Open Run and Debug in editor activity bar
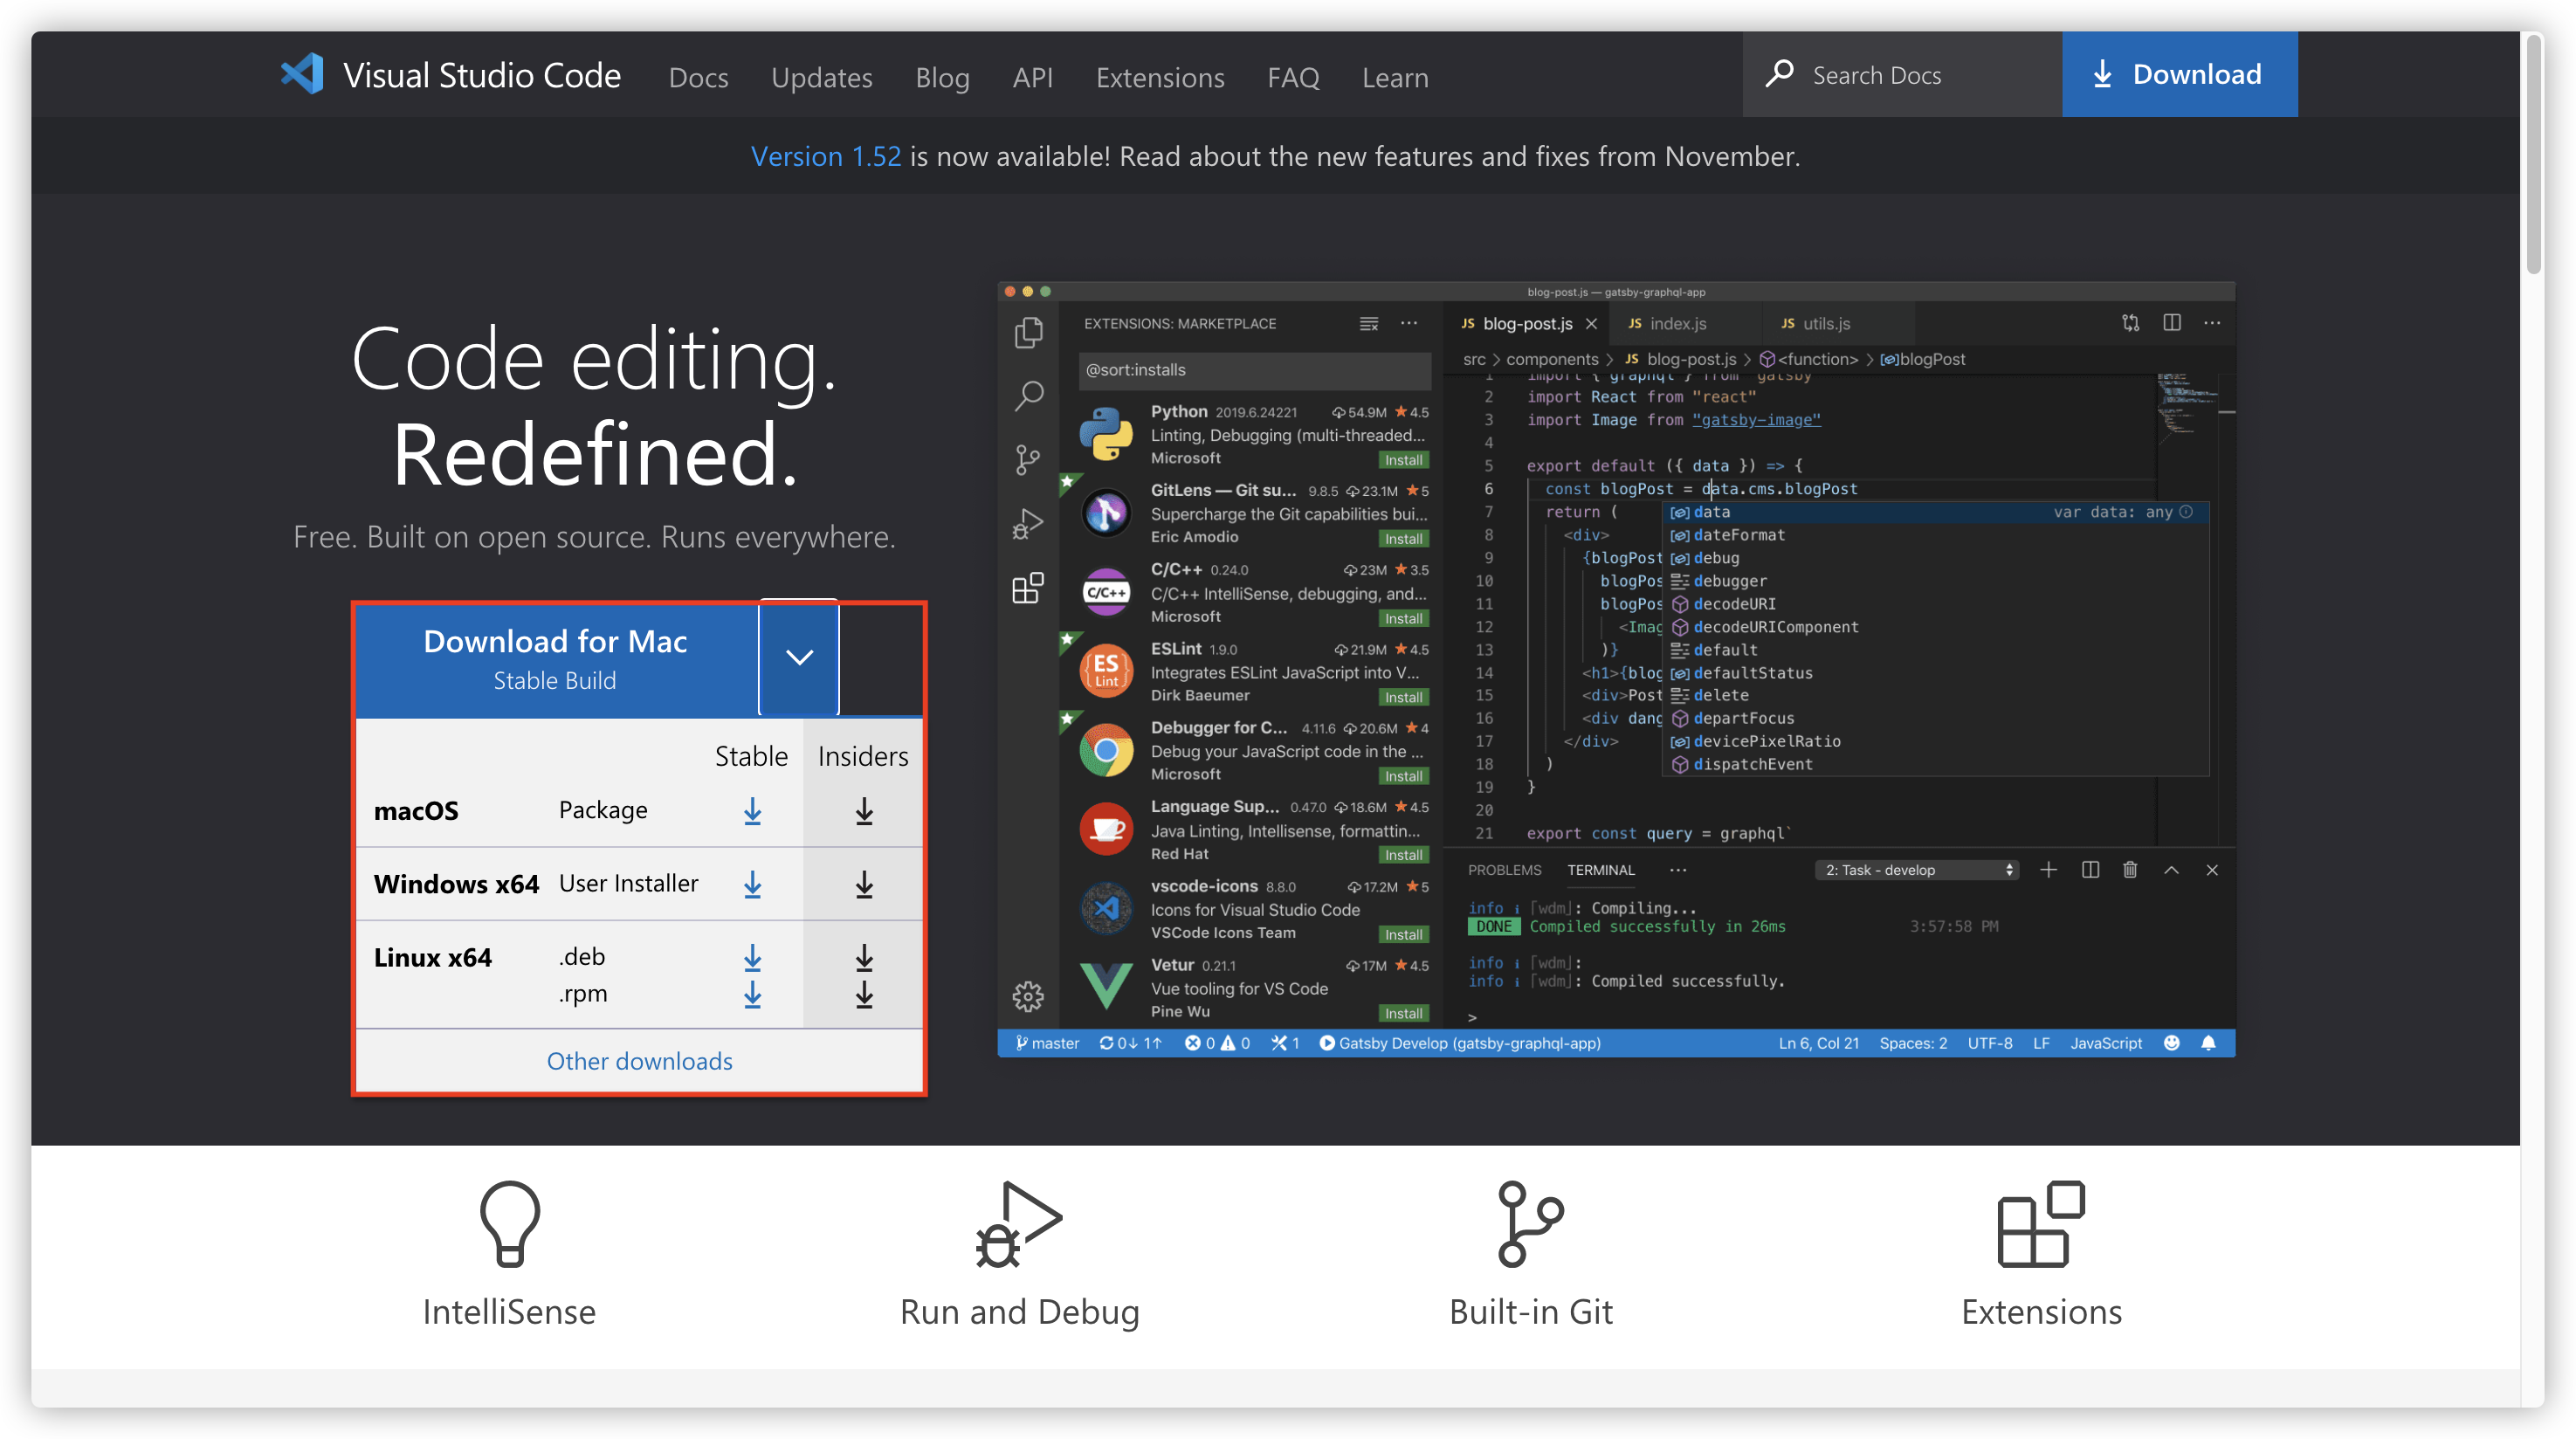Screen dimensions: 2576x1439 tap(1028, 524)
